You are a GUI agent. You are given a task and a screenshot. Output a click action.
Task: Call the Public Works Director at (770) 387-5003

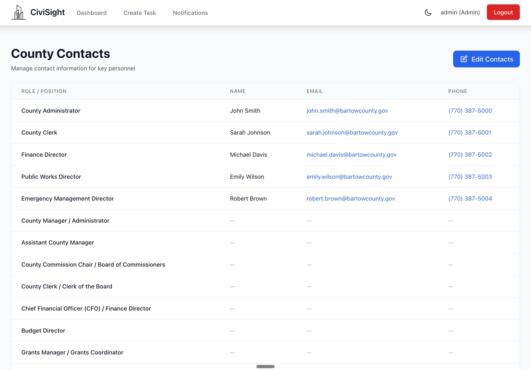(x=470, y=177)
